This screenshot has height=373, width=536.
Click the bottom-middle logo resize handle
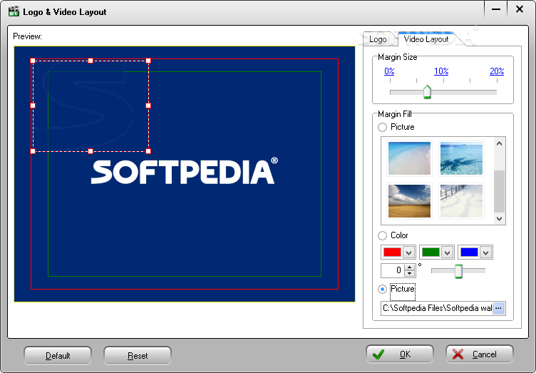(91, 151)
